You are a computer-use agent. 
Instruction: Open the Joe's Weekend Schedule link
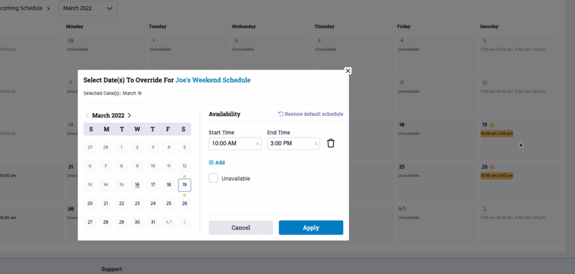pos(213,80)
